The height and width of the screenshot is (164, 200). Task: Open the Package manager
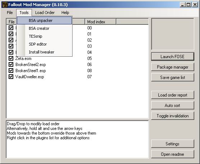[173, 67]
